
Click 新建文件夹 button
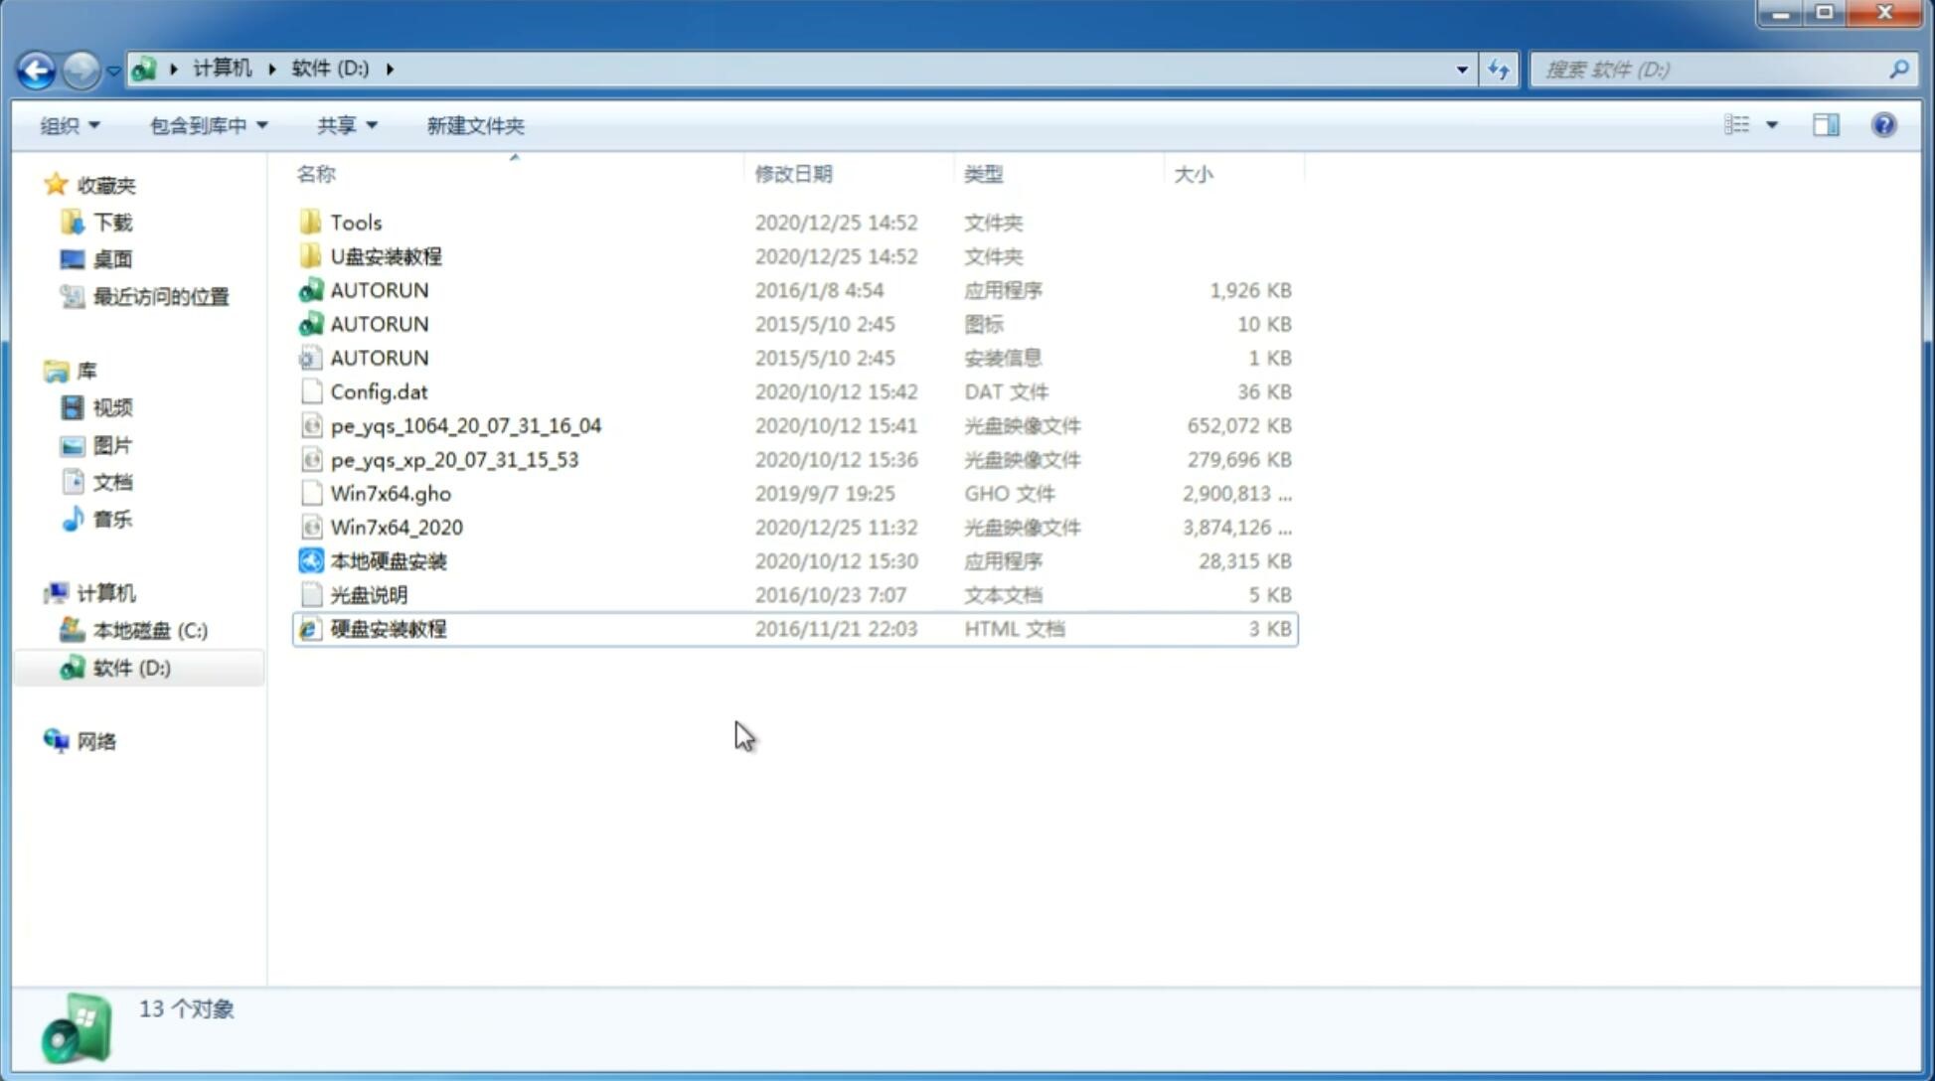click(476, 125)
